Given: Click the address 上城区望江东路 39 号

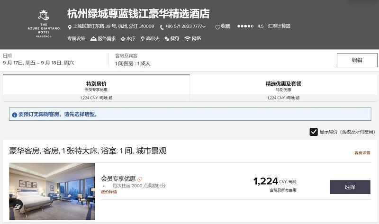Looking at the screenshot, I should pyautogui.click(x=113, y=26).
